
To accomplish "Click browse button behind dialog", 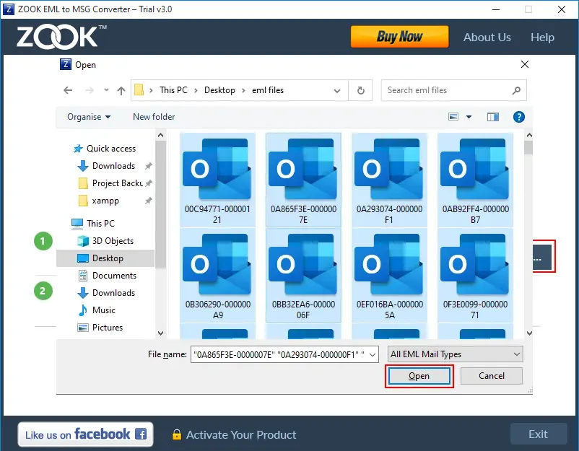I will coord(543,256).
